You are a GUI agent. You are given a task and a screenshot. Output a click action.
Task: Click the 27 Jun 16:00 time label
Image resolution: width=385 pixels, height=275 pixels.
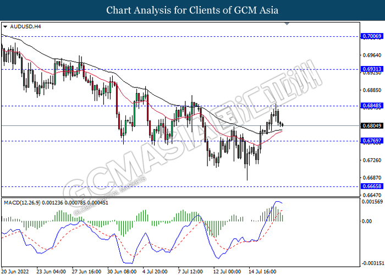pyautogui.click(x=86, y=272)
